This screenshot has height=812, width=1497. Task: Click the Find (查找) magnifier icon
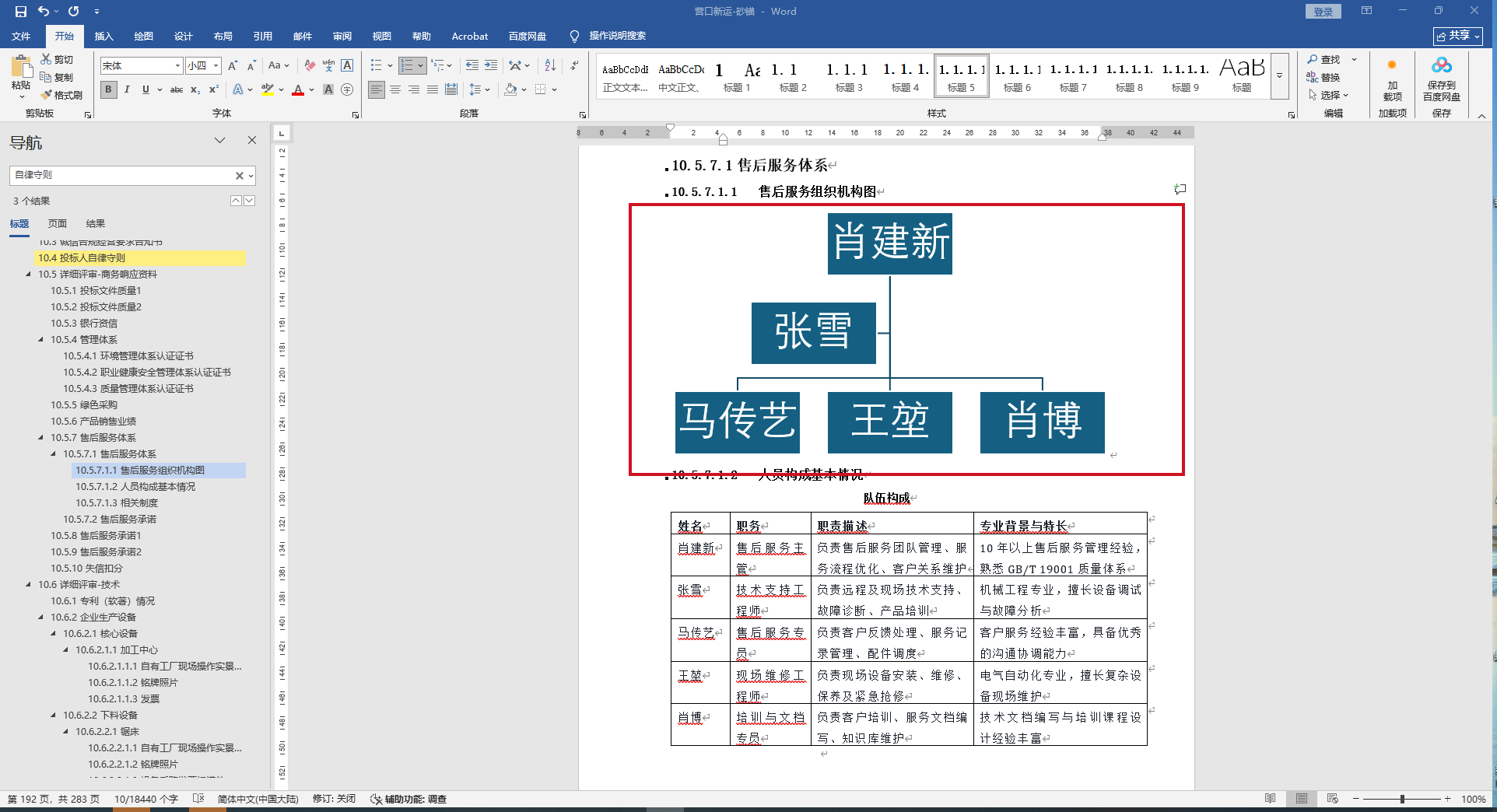1313,60
